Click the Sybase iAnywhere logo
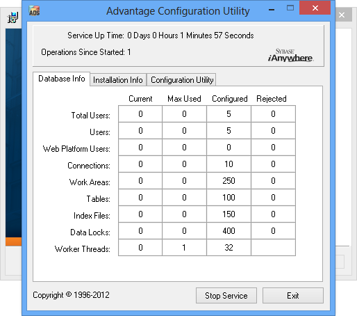The height and width of the screenshot is (316, 357). point(290,55)
